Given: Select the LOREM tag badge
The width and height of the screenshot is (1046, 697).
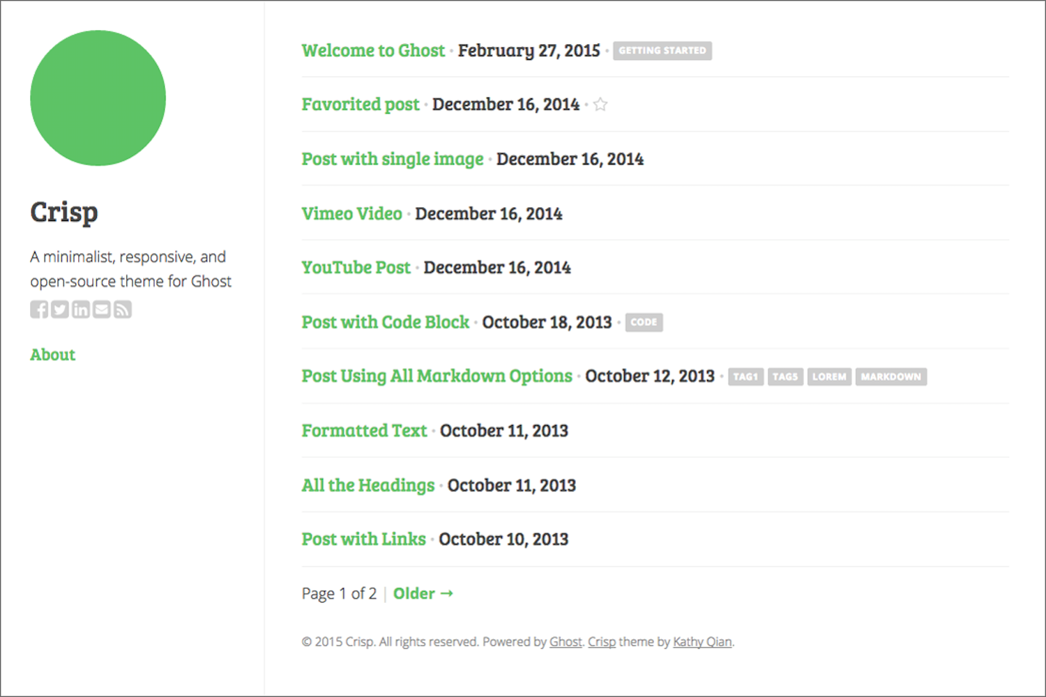Looking at the screenshot, I should 829,377.
